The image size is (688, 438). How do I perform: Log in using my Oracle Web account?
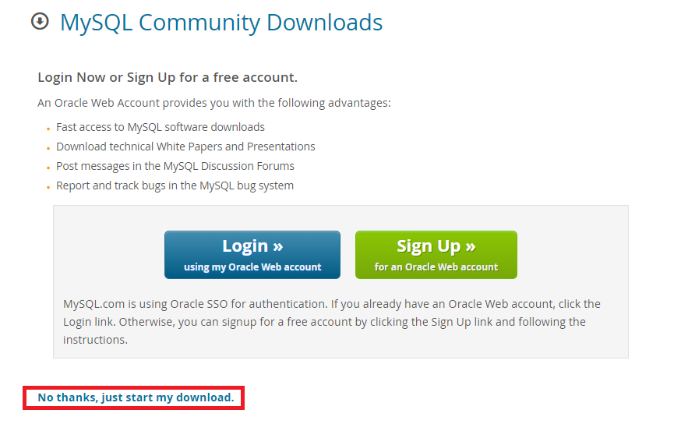(x=252, y=255)
